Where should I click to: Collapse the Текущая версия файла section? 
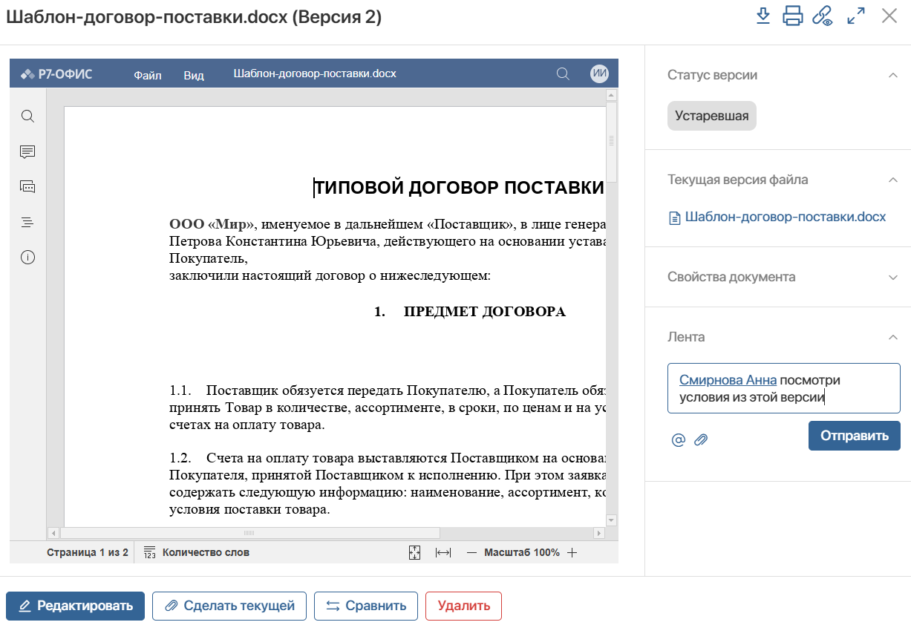click(893, 180)
